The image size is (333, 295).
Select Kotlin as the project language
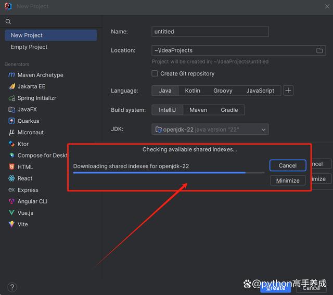coord(192,91)
